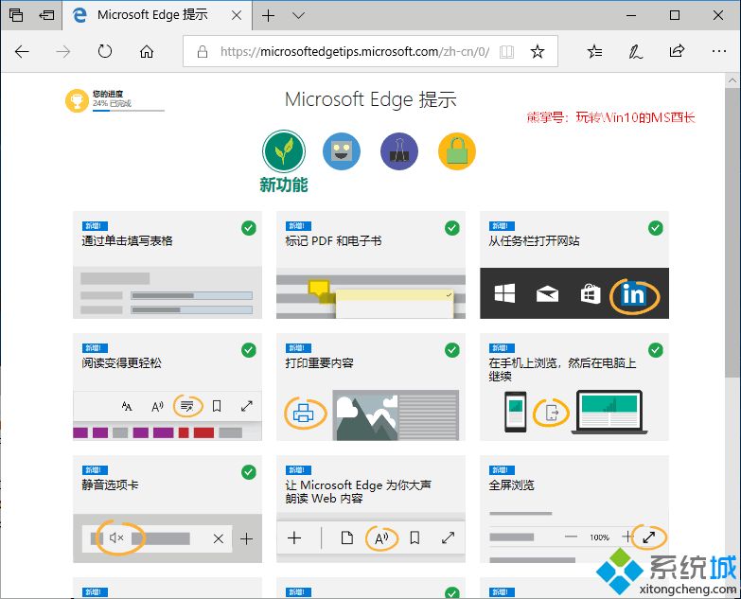Open the home page

point(147,51)
